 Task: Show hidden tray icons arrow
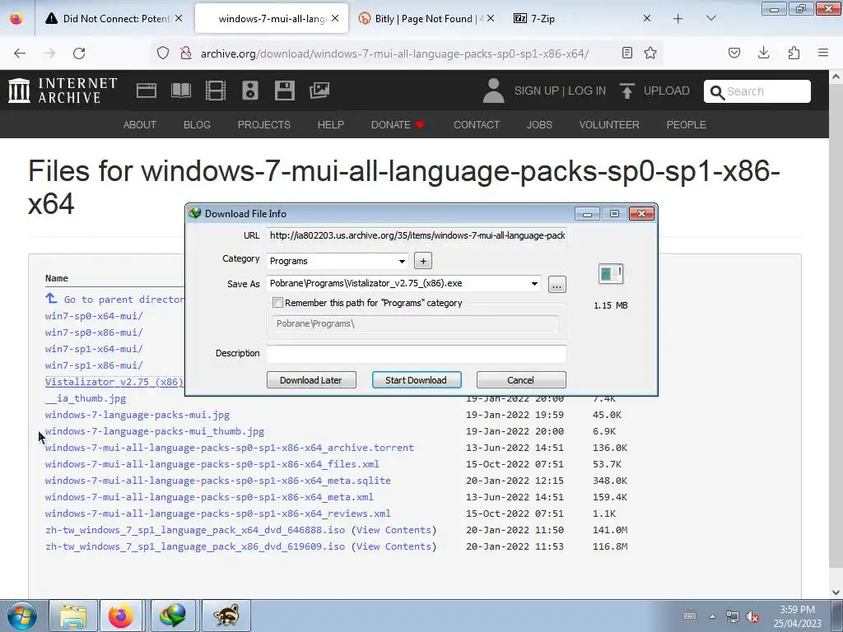(712, 616)
